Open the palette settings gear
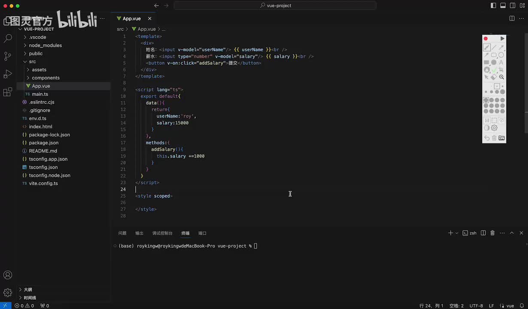528x309 pixels. coord(494,127)
